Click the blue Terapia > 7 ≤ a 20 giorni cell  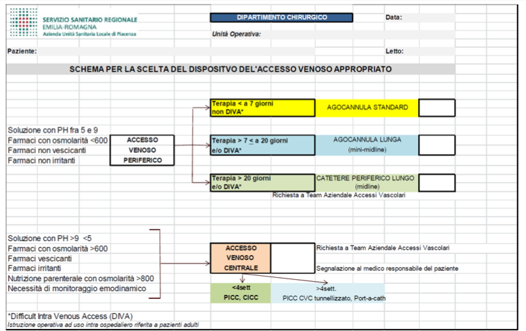click(259, 145)
